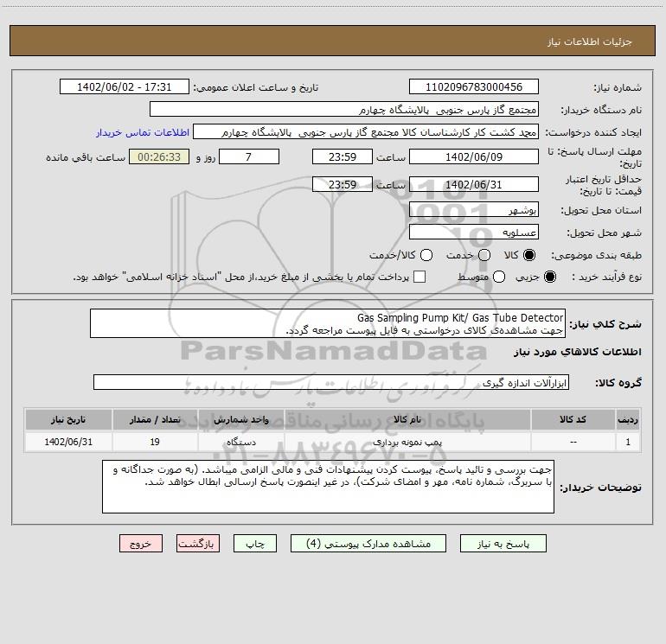The width and height of the screenshot is (666, 644).
Task: Click the response deadline time 23:59 field
Action: 343,156
